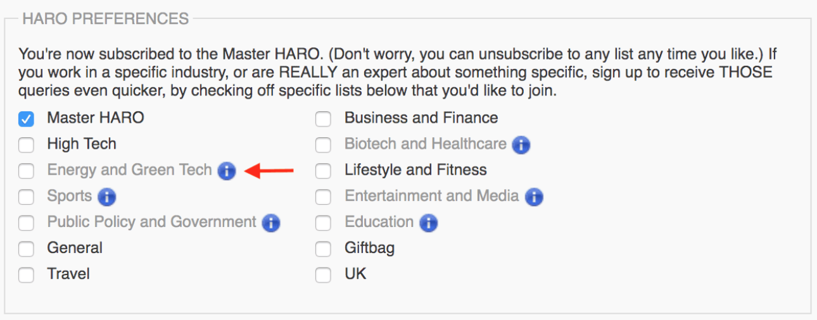Show info for Public Policy and Government
Viewport: 817px width, 320px height.
tap(271, 223)
